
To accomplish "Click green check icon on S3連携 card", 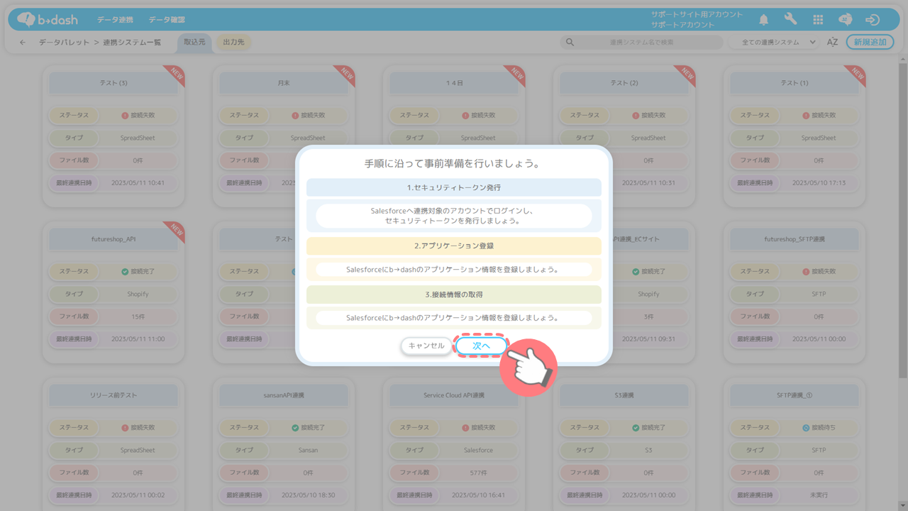I will tap(636, 428).
